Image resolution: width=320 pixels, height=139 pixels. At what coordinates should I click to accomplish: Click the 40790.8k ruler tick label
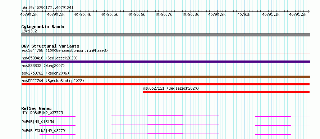tap(190, 14)
